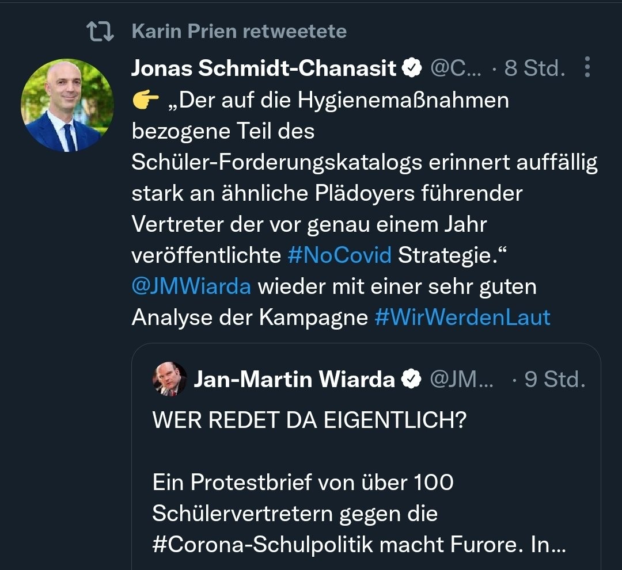Open Jonas Schmidt-Chanasit's name link
This screenshot has height=570, width=622.
pyautogui.click(x=264, y=68)
